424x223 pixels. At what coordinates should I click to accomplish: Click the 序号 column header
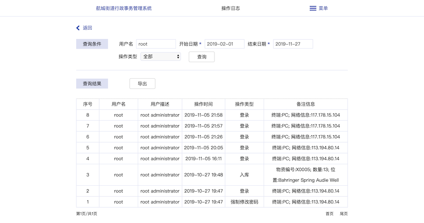pyautogui.click(x=88, y=104)
